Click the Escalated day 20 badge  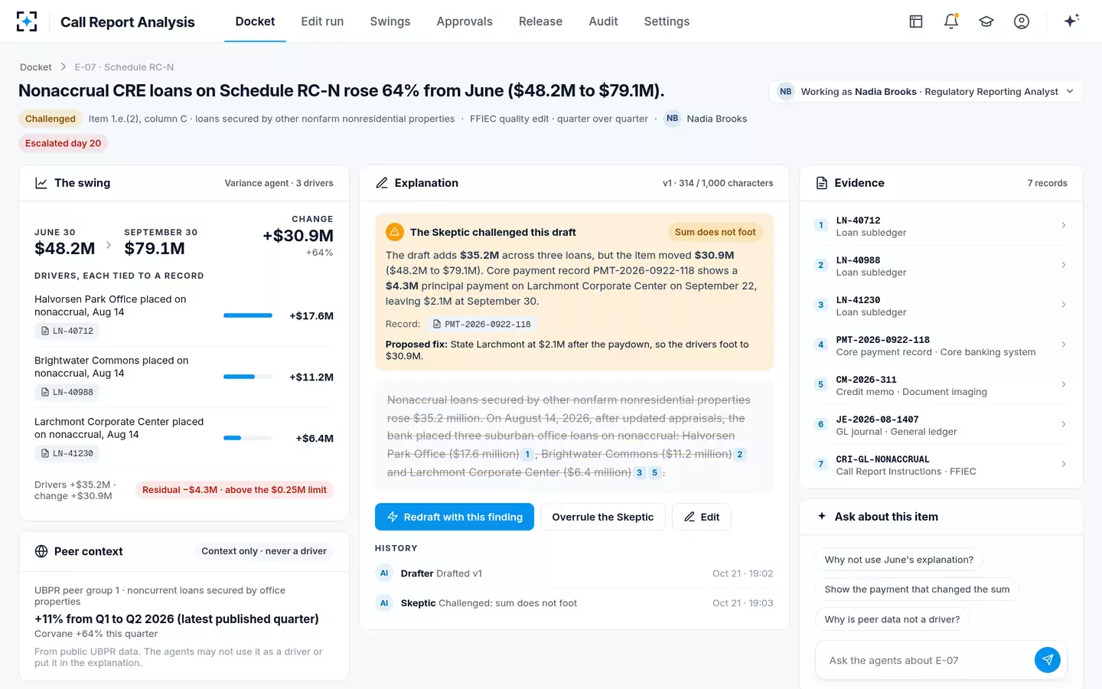(x=63, y=143)
